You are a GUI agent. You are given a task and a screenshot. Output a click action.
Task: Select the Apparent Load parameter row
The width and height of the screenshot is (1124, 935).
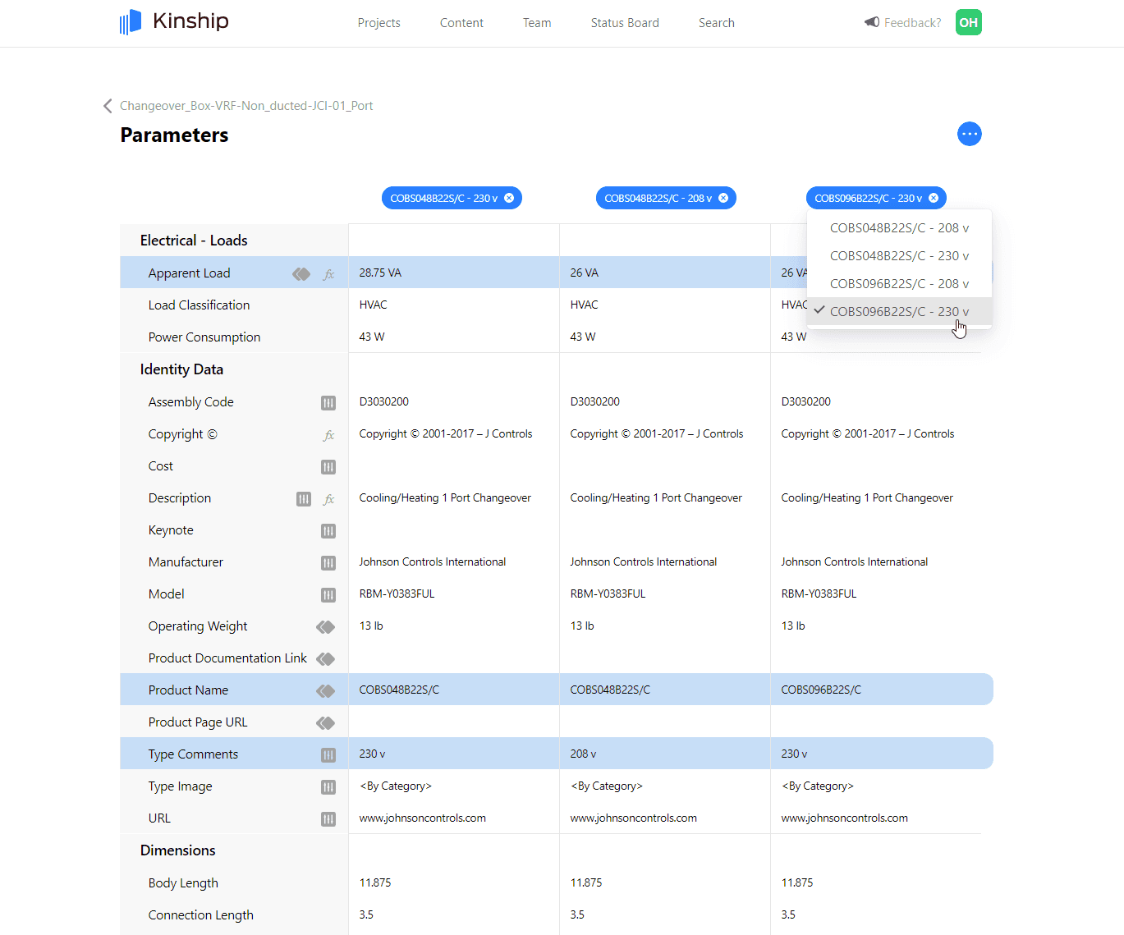tap(557, 273)
